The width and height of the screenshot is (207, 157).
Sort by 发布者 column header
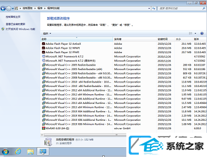(x=135, y=39)
